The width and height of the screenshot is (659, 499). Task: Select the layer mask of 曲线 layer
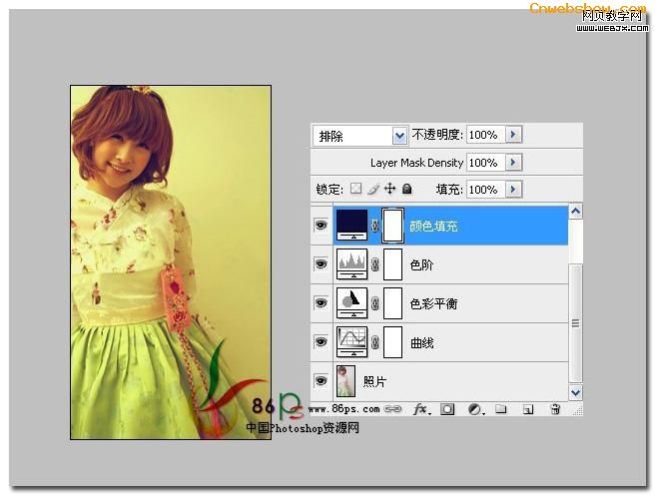point(393,342)
